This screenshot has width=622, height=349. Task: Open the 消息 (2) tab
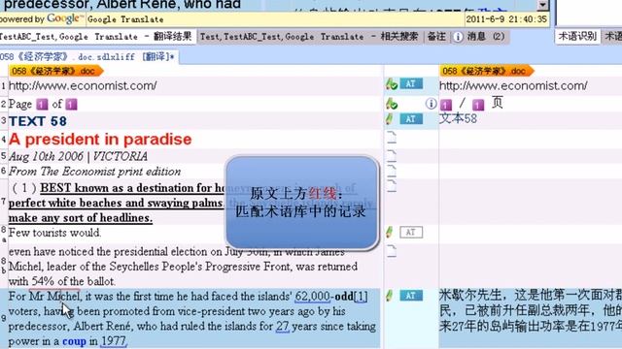point(486,37)
